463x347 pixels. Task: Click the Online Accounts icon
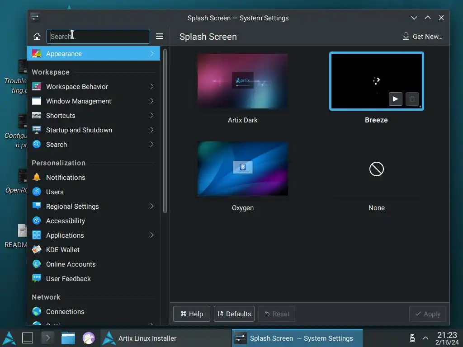point(37,264)
